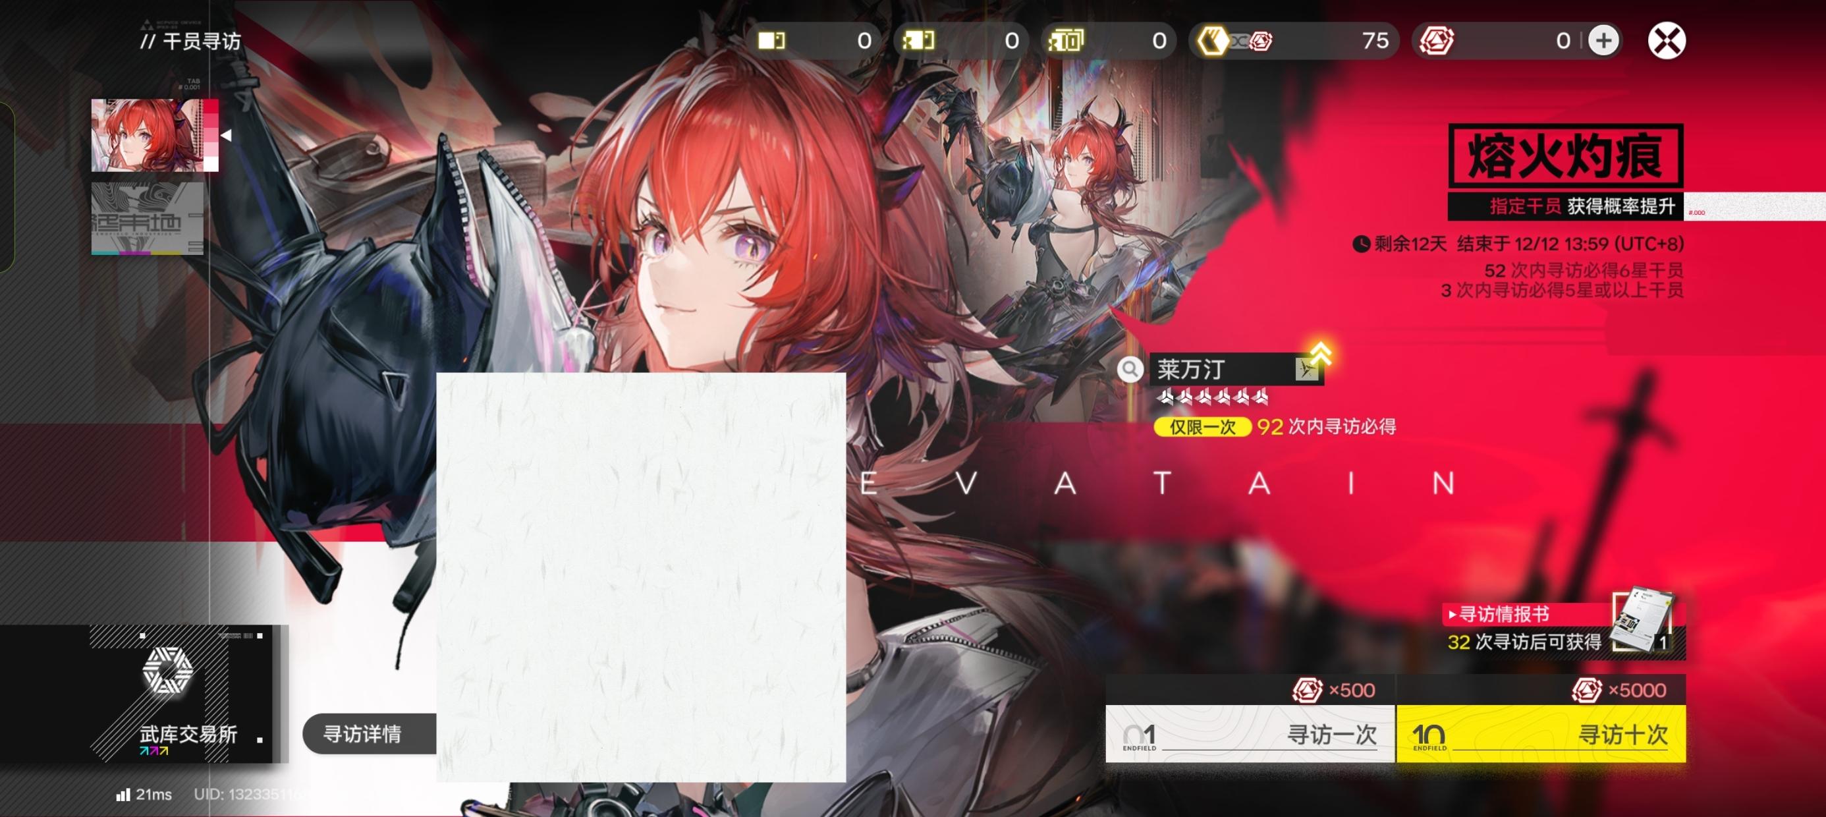Click the 仅限一次 yellow tag
This screenshot has height=817, width=1826.
point(1202,427)
